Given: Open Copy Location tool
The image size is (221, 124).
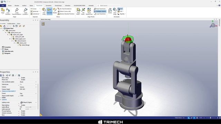Looking at the screenshot, I should coord(25,11).
